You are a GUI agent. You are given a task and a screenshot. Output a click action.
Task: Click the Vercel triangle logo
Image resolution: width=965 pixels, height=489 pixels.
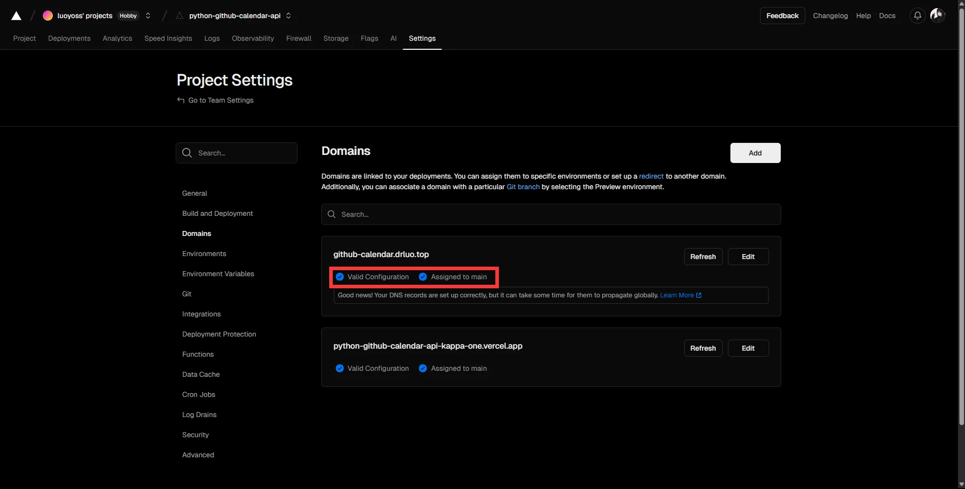click(x=16, y=16)
